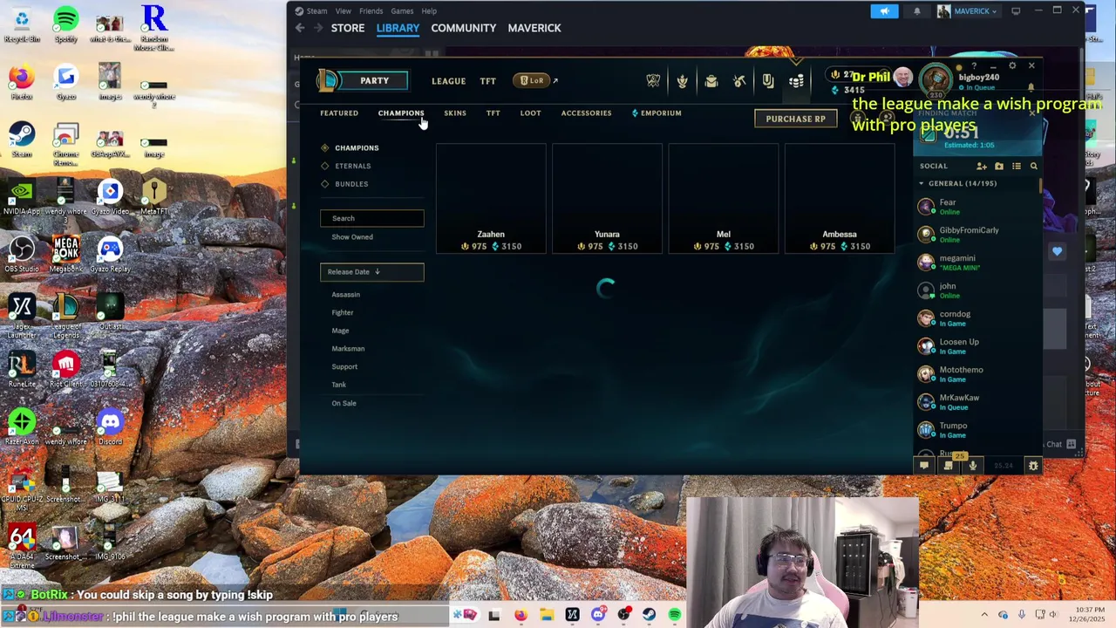Switch to the Emporium store tab
This screenshot has width=1116, height=628.
pos(657,113)
